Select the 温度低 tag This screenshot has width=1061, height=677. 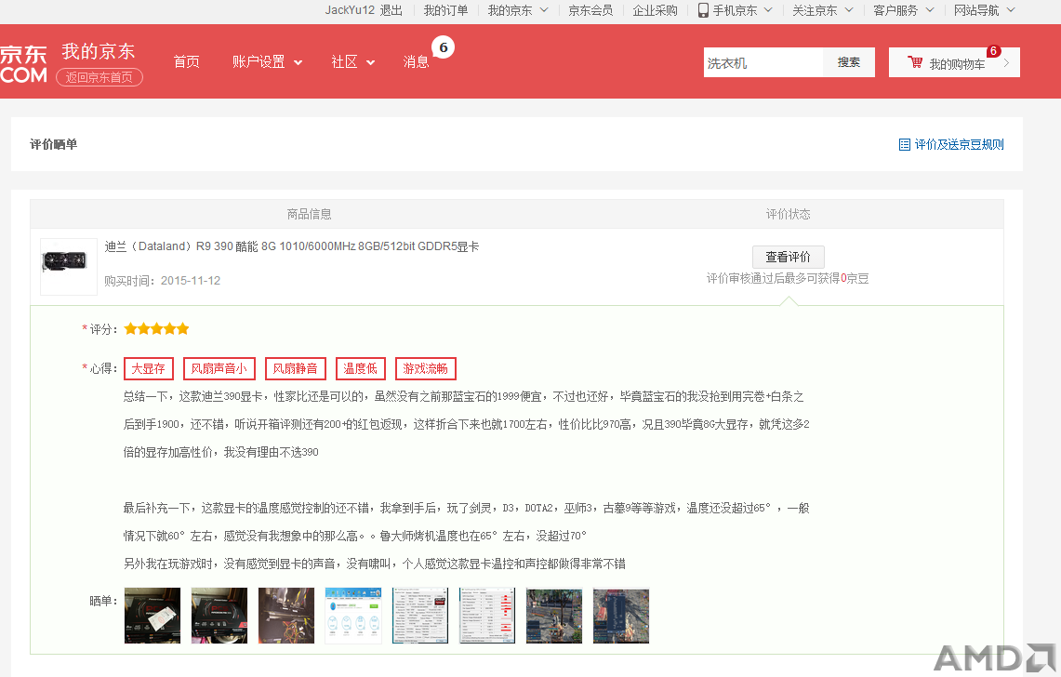[x=360, y=368]
